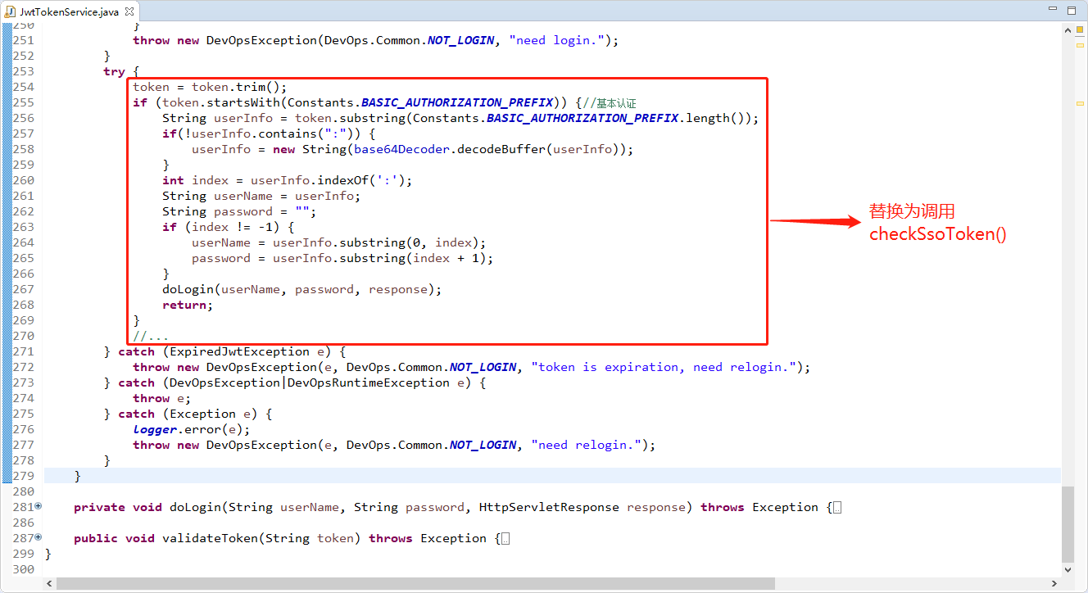Minimize the editor area
Screen dimensions: 1088x593
point(1051,8)
